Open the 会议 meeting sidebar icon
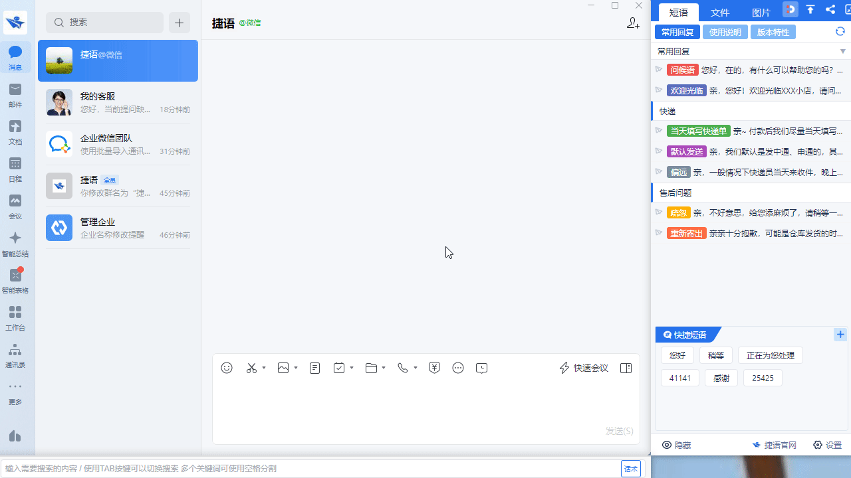The width and height of the screenshot is (851, 478). point(15,206)
